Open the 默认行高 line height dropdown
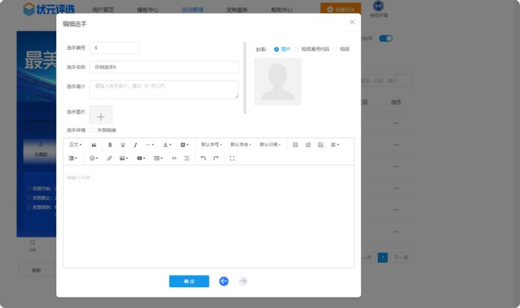Viewport: 520px width, 308px height. click(x=270, y=145)
